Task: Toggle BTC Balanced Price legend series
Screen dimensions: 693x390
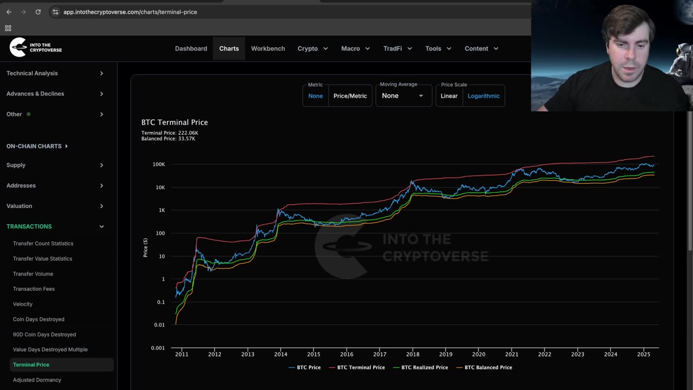Action: click(x=484, y=368)
